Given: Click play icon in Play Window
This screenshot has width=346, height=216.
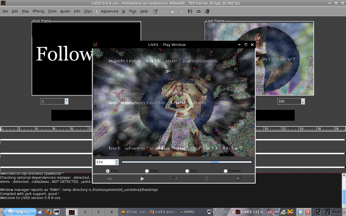Looking at the screenshot, I should coord(142,178).
